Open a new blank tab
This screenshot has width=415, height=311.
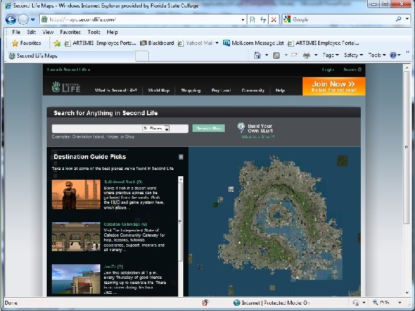click(142, 56)
